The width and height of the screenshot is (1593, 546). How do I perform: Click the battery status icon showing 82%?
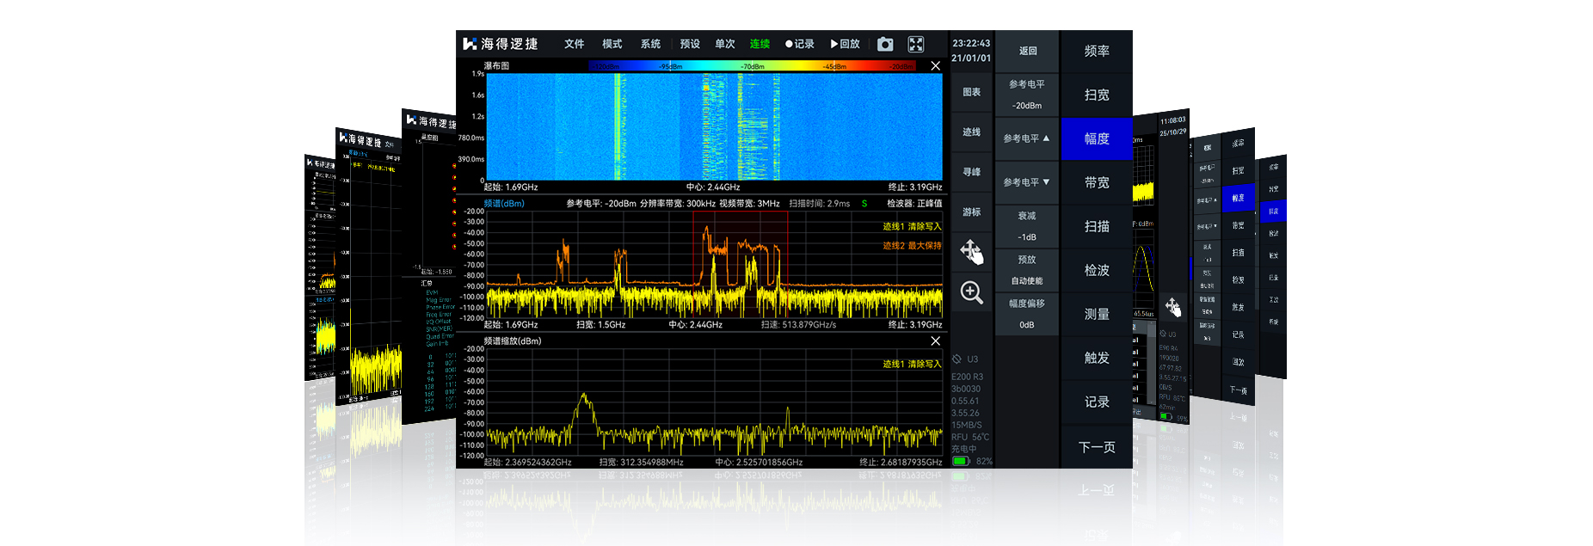[961, 461]
